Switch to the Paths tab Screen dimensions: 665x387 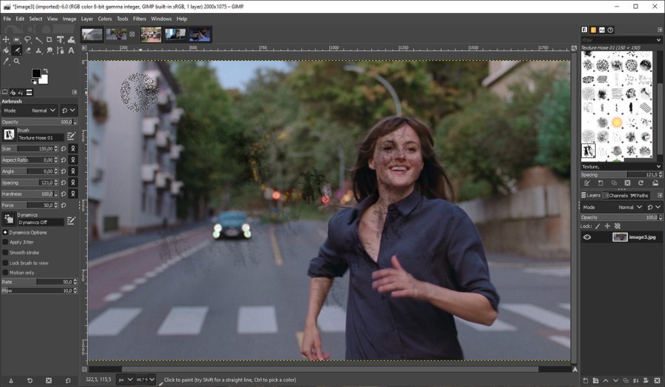pos(640,195)
